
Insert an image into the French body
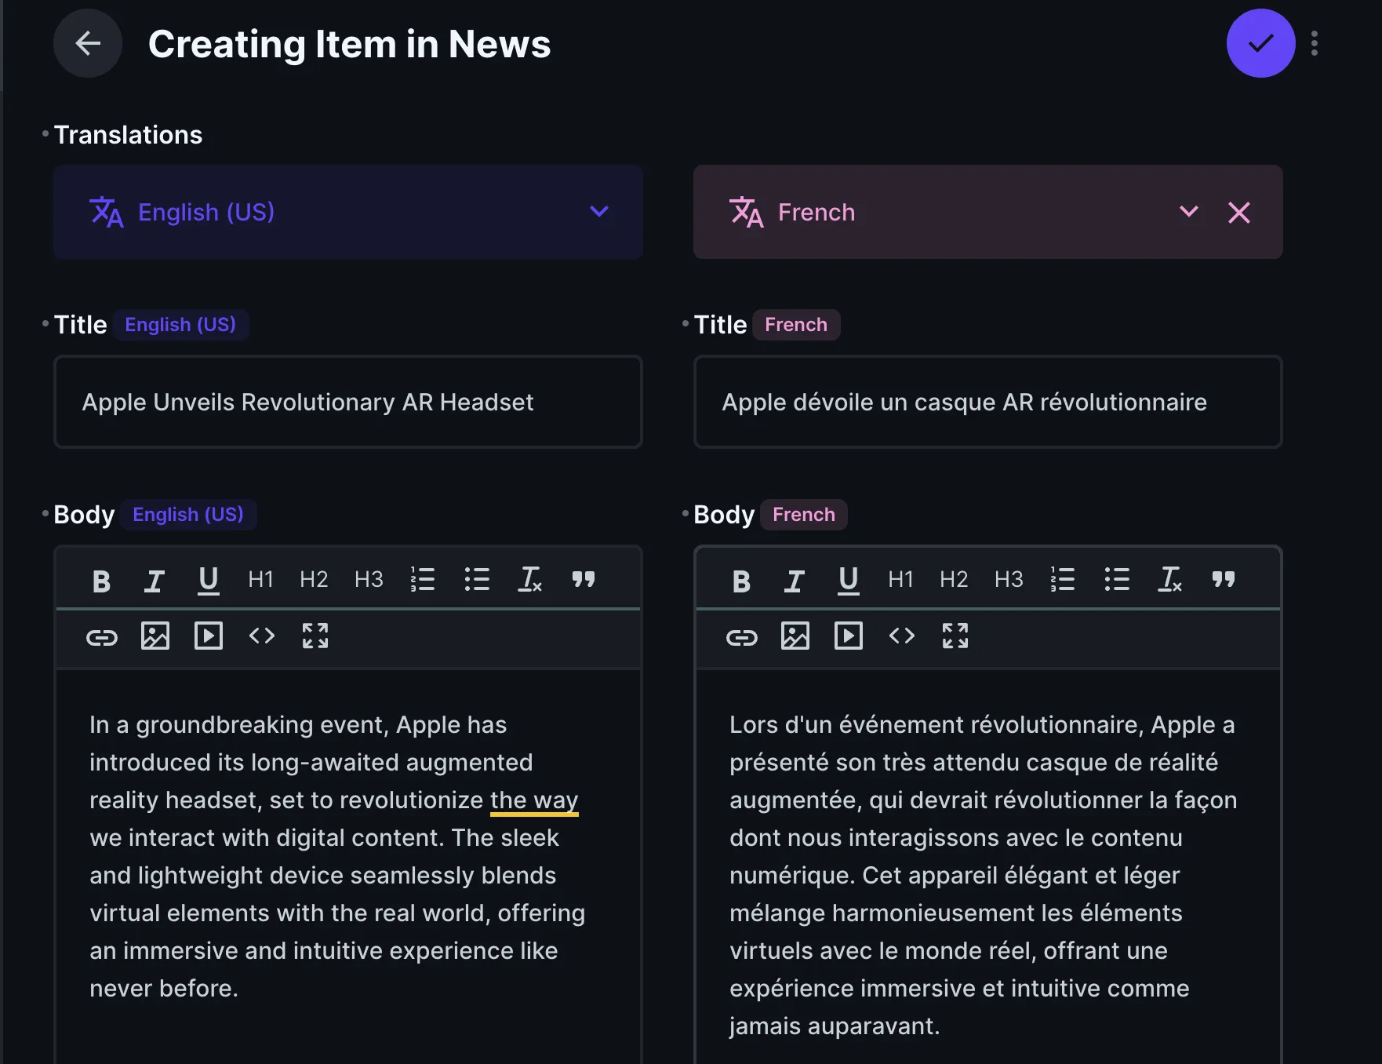tap(796, 637)
